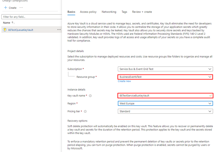Open the Subscription dropdown
The width and height of the screenshot is (215, 152).
tap(165, 69)
